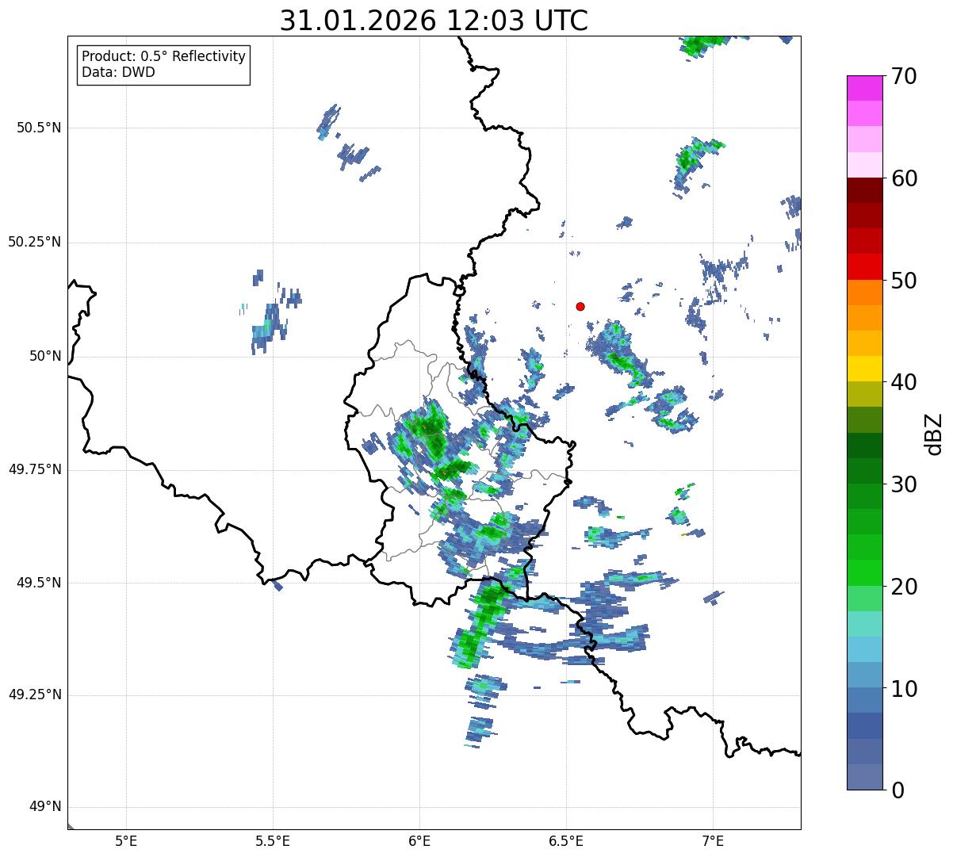Viewport: 953px width, 857px height.
Task: Click the title text 31.01.2026 12:03 UTC
Action: click(434, 21)
